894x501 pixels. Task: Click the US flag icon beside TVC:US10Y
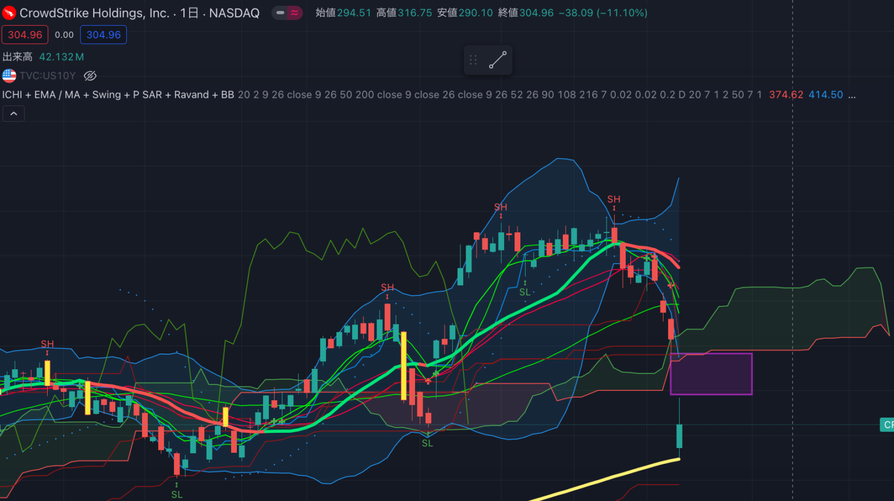(9, 76)
